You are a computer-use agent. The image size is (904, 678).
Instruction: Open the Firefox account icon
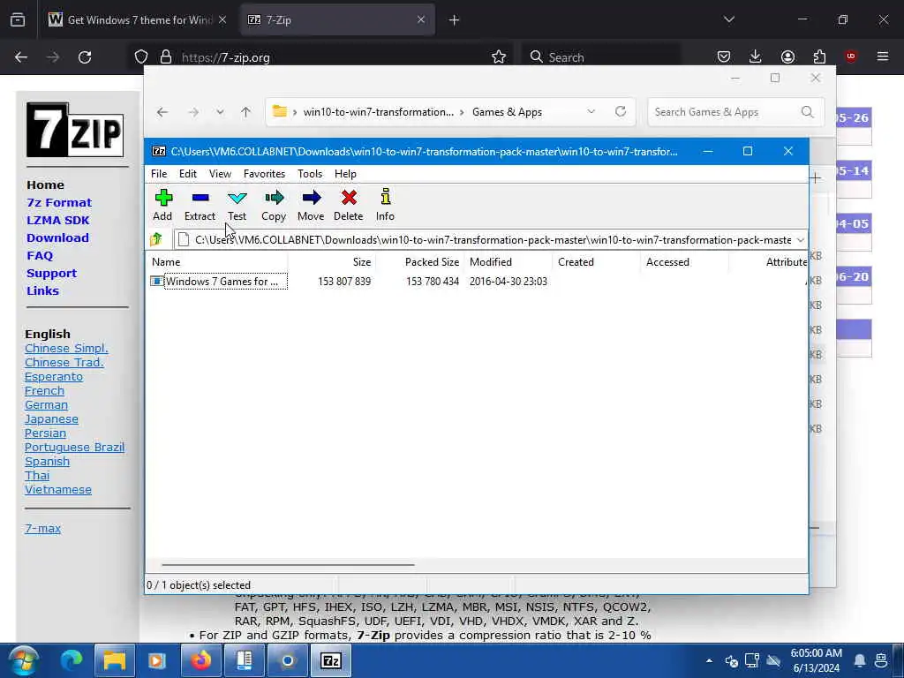coord(787,56)
